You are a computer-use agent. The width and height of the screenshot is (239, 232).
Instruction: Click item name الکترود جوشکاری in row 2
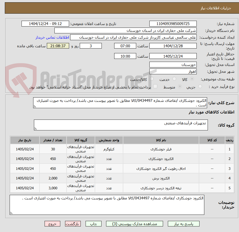(161, 159)
